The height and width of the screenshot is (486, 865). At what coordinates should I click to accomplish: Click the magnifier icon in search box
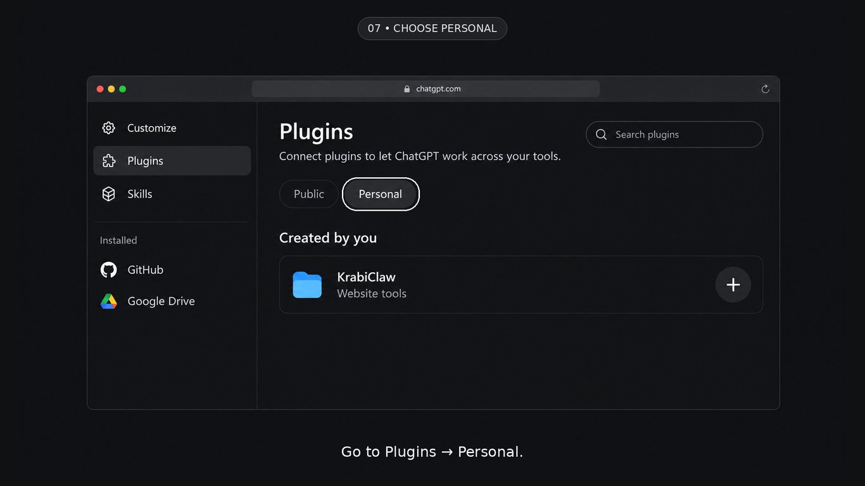(602, 134)
